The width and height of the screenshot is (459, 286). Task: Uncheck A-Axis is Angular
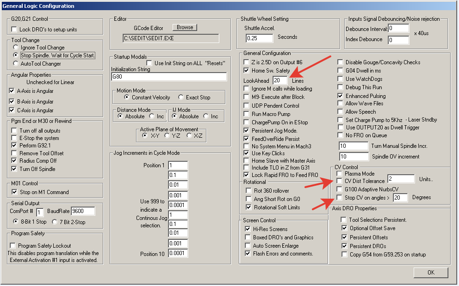coord(12,91)
